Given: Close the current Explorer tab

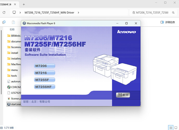Looking at the screenshot, I should coord(15,4).
